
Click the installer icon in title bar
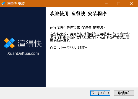3,4
